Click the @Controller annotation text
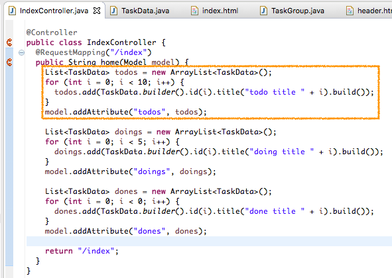 [x=52, y=32]
